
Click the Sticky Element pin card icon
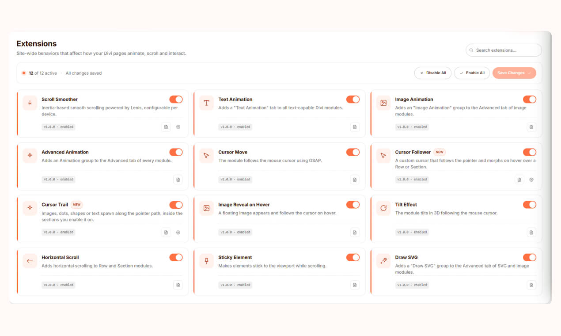pyautogui.click(x=206, y=261)
